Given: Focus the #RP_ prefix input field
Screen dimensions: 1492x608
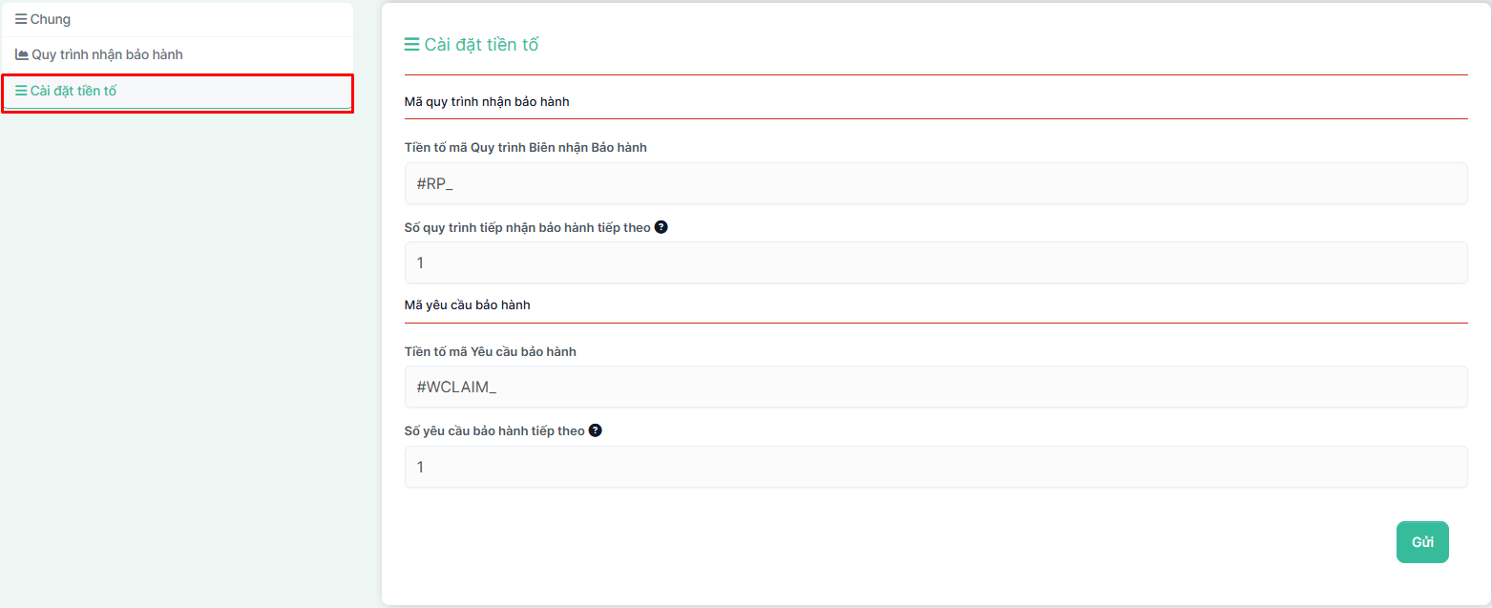Looking at the screenshot, I should click(935, 183).
